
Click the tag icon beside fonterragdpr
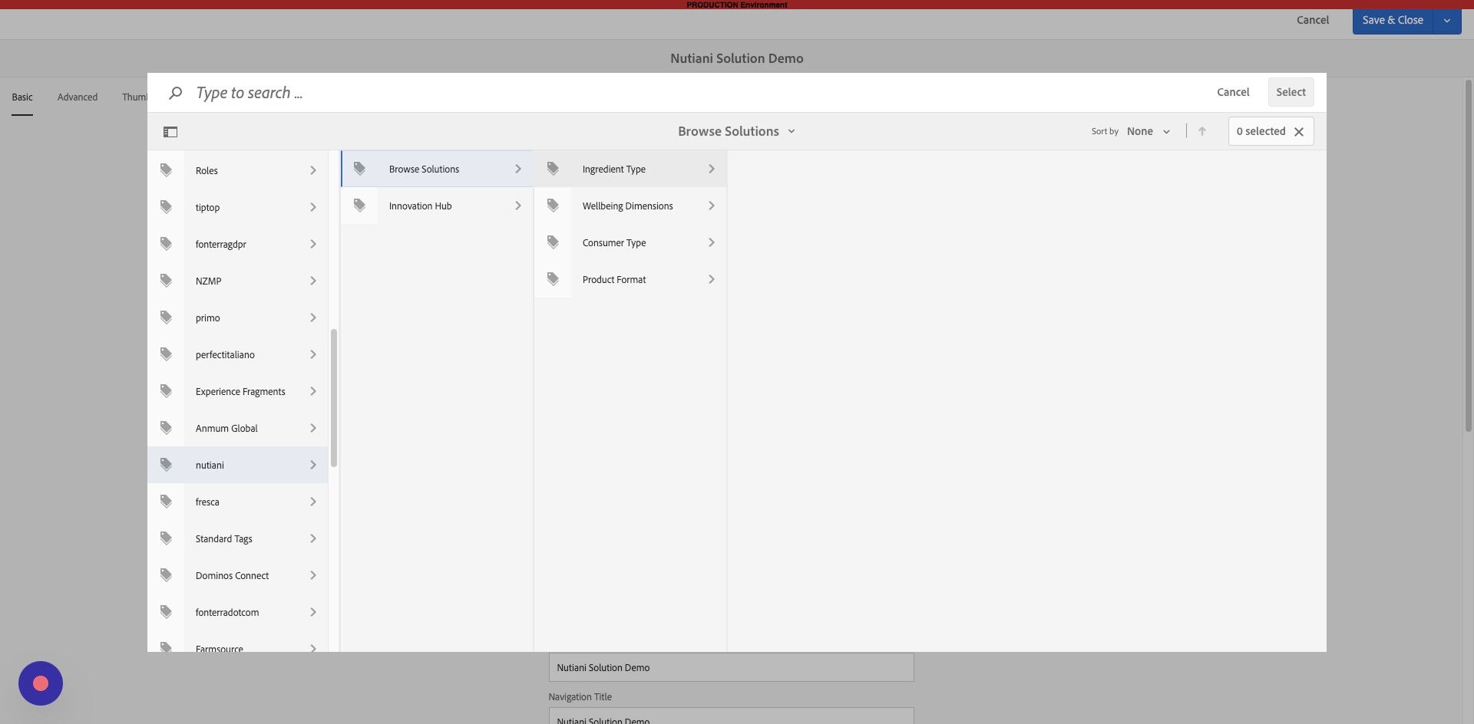[166, 244]
